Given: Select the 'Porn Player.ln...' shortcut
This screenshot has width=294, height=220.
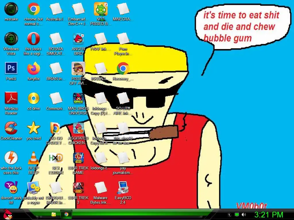Looking at the screenshot, I should pos(123,39).
